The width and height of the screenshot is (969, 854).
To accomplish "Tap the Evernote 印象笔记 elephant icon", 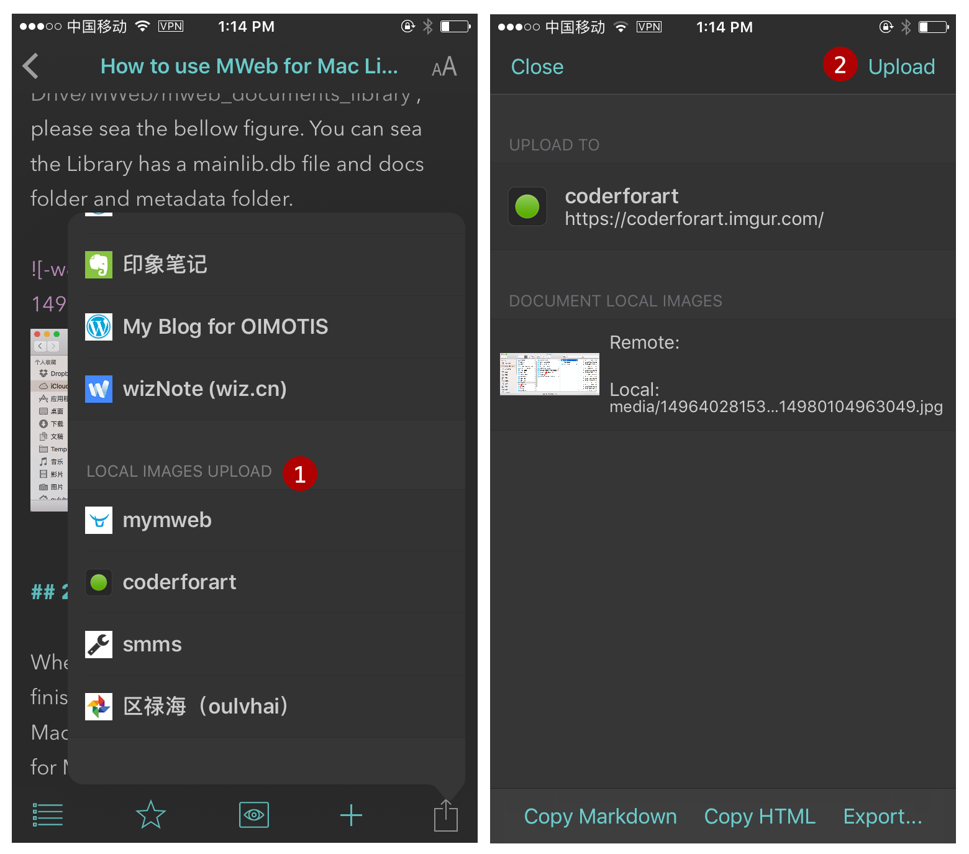I will tap(99, 264).
